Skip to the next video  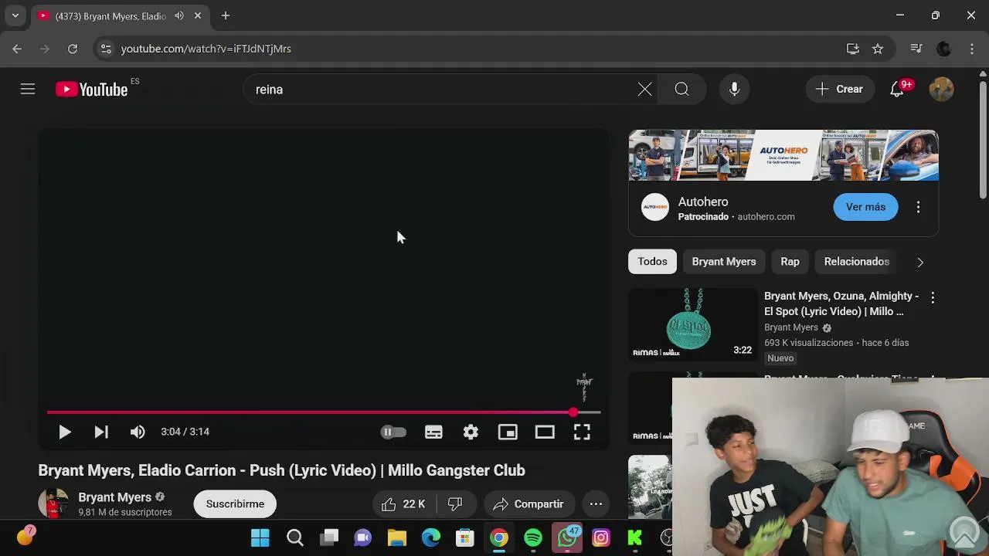101,432
